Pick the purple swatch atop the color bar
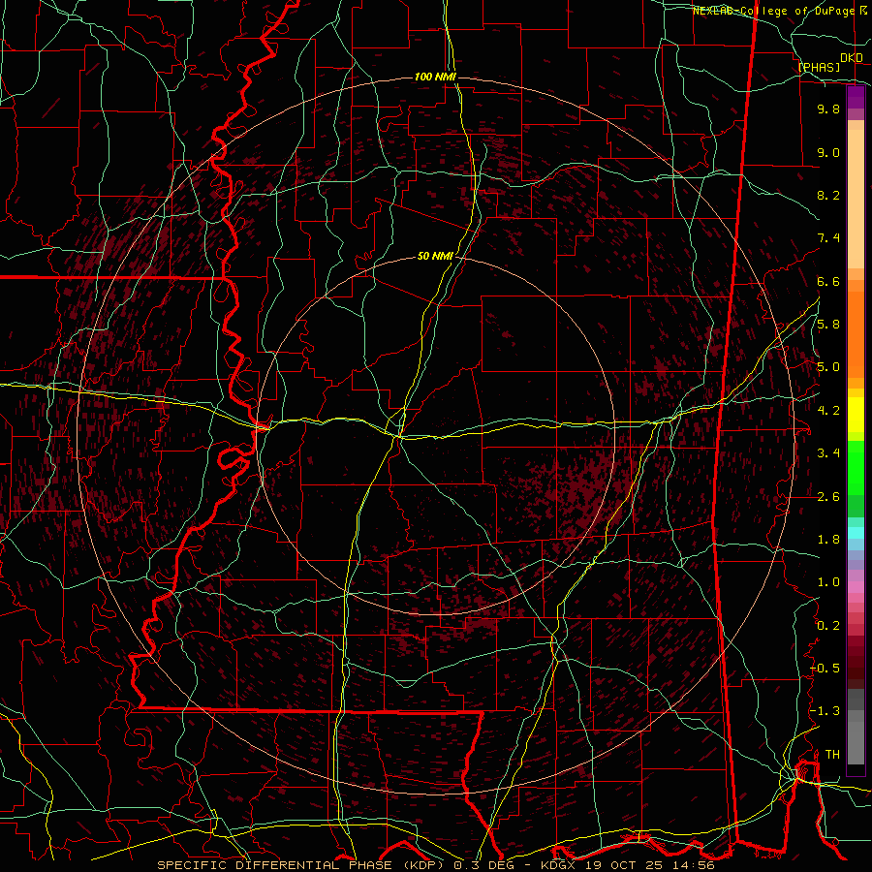This screenshot has height=872, width=872. (856, 98)
